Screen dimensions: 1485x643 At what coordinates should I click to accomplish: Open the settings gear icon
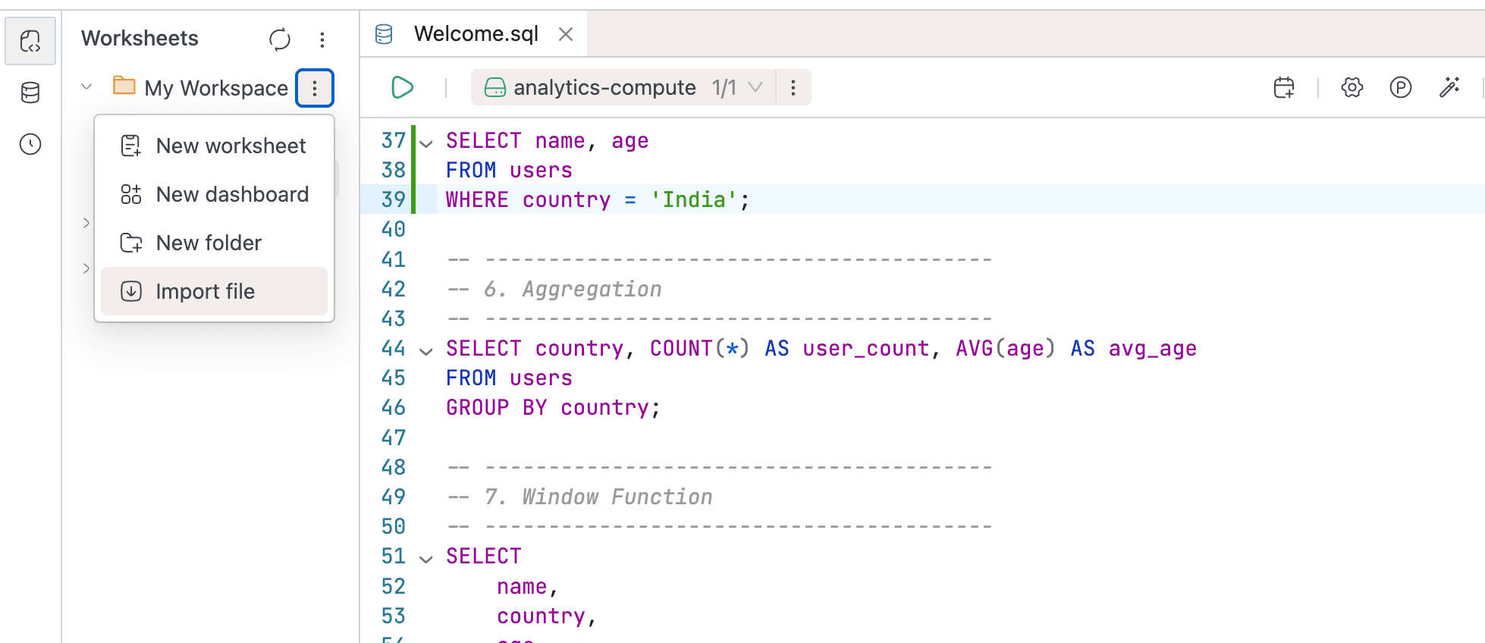[x=1352, y=88]
